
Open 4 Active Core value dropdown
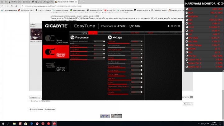tap(104, 58)
